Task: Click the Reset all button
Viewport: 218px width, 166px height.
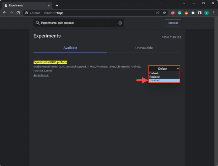Action: tap(173, 23)
